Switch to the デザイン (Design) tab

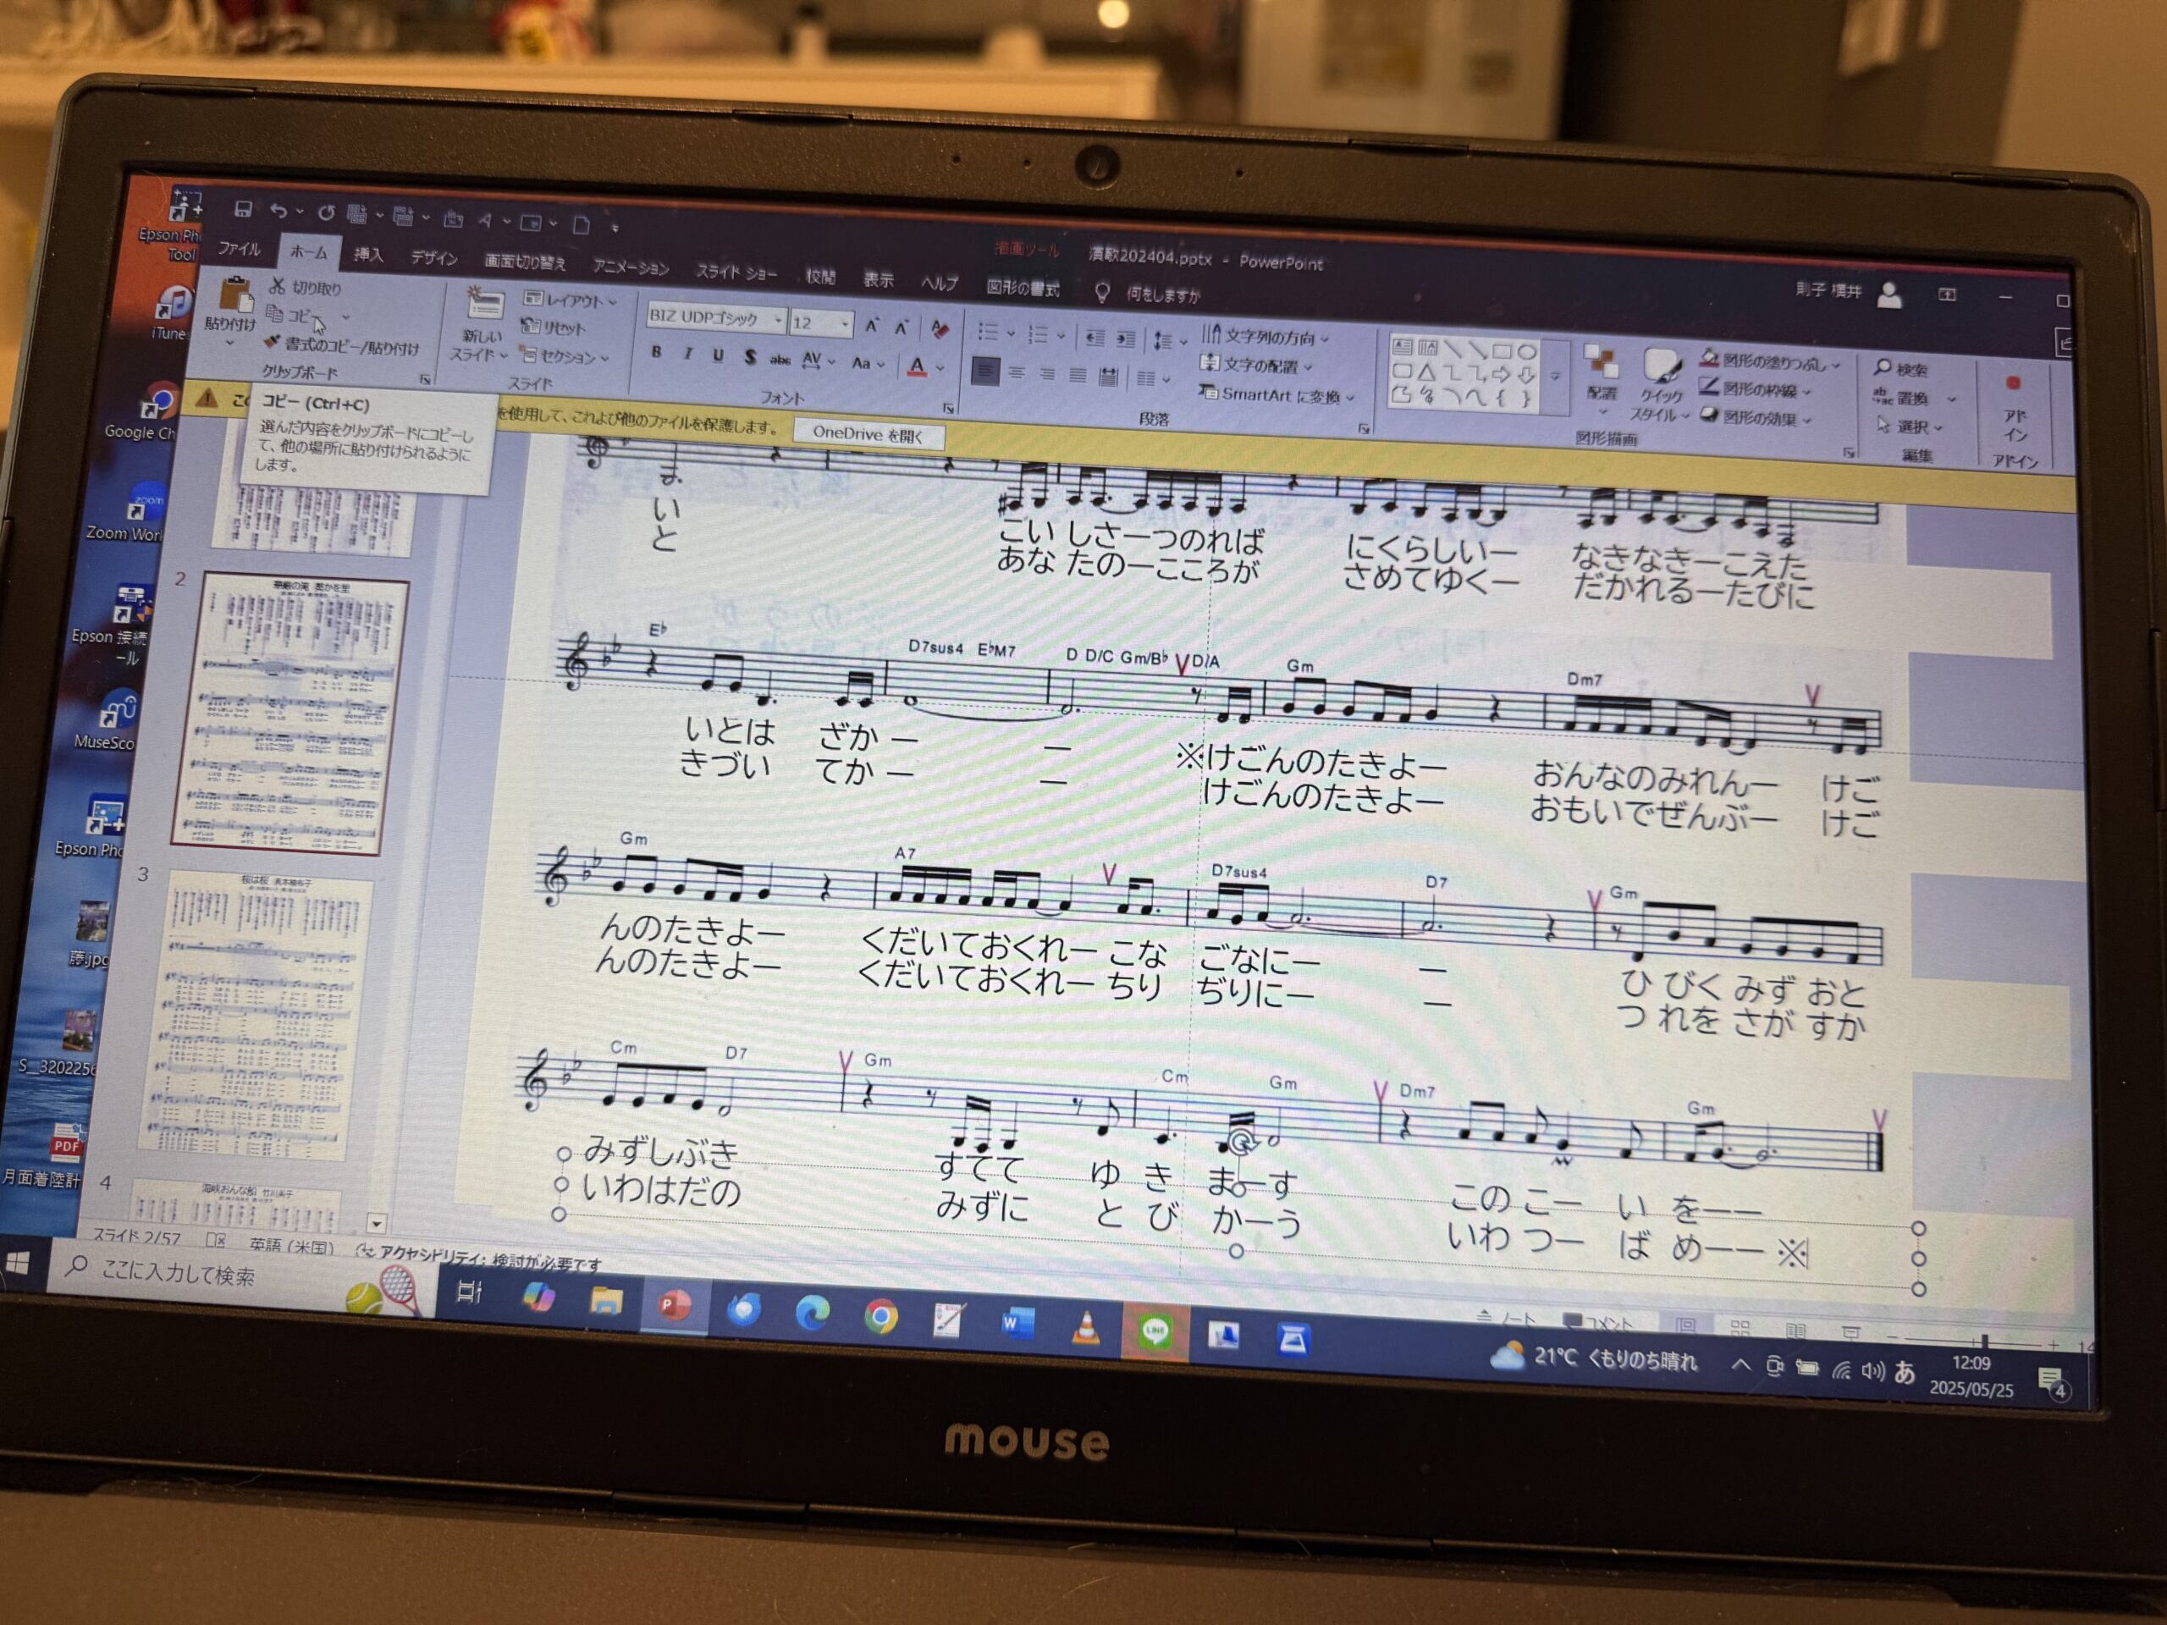tap(434, 257)
